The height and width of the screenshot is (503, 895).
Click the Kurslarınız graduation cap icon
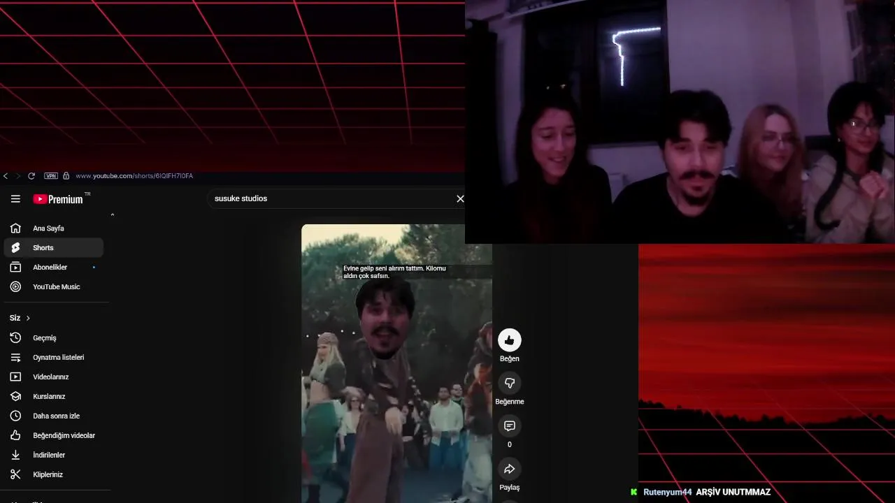click(x=15, y=397)
